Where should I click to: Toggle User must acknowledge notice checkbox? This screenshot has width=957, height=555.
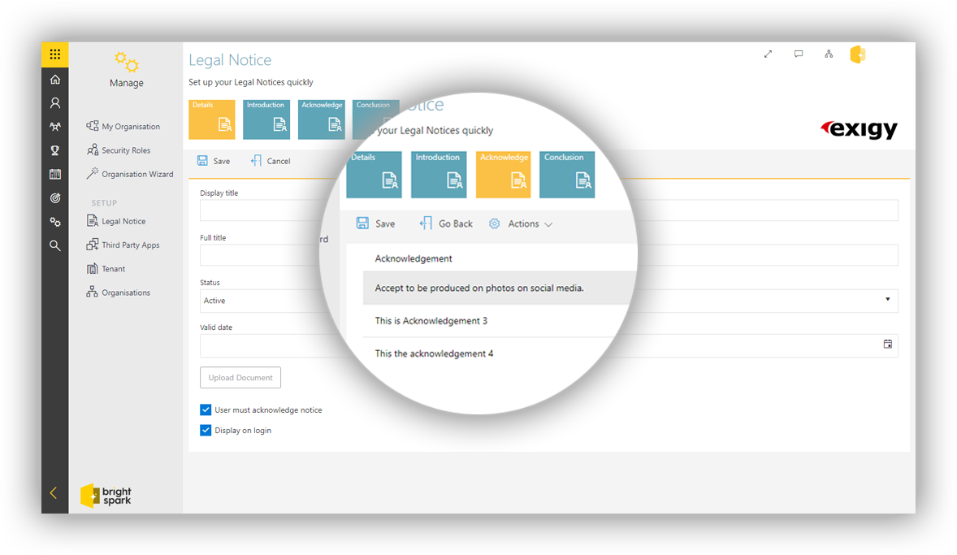tap(206, 410)
